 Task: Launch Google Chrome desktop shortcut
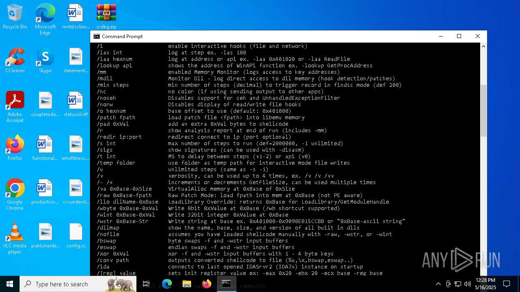(15, 195)
